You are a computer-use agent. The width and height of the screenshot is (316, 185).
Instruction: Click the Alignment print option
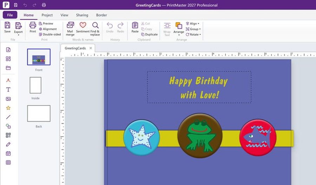(48, 29)
